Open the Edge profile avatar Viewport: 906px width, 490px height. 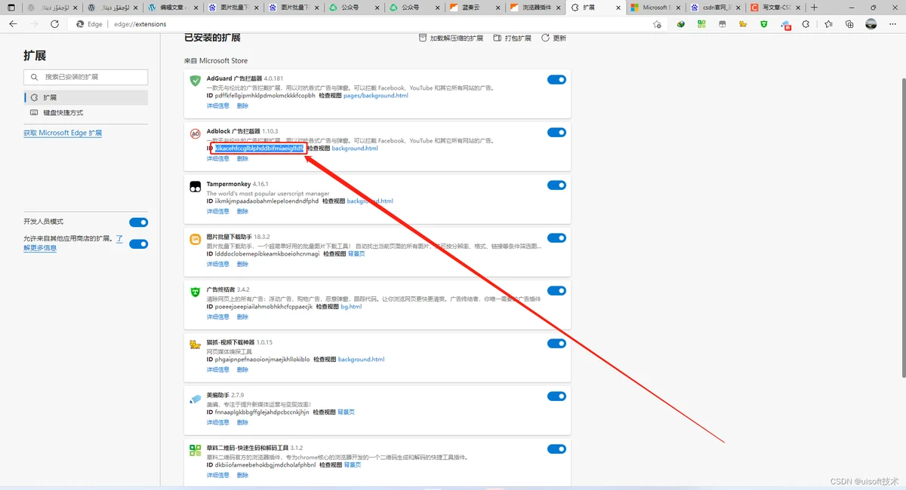point(871,24)
